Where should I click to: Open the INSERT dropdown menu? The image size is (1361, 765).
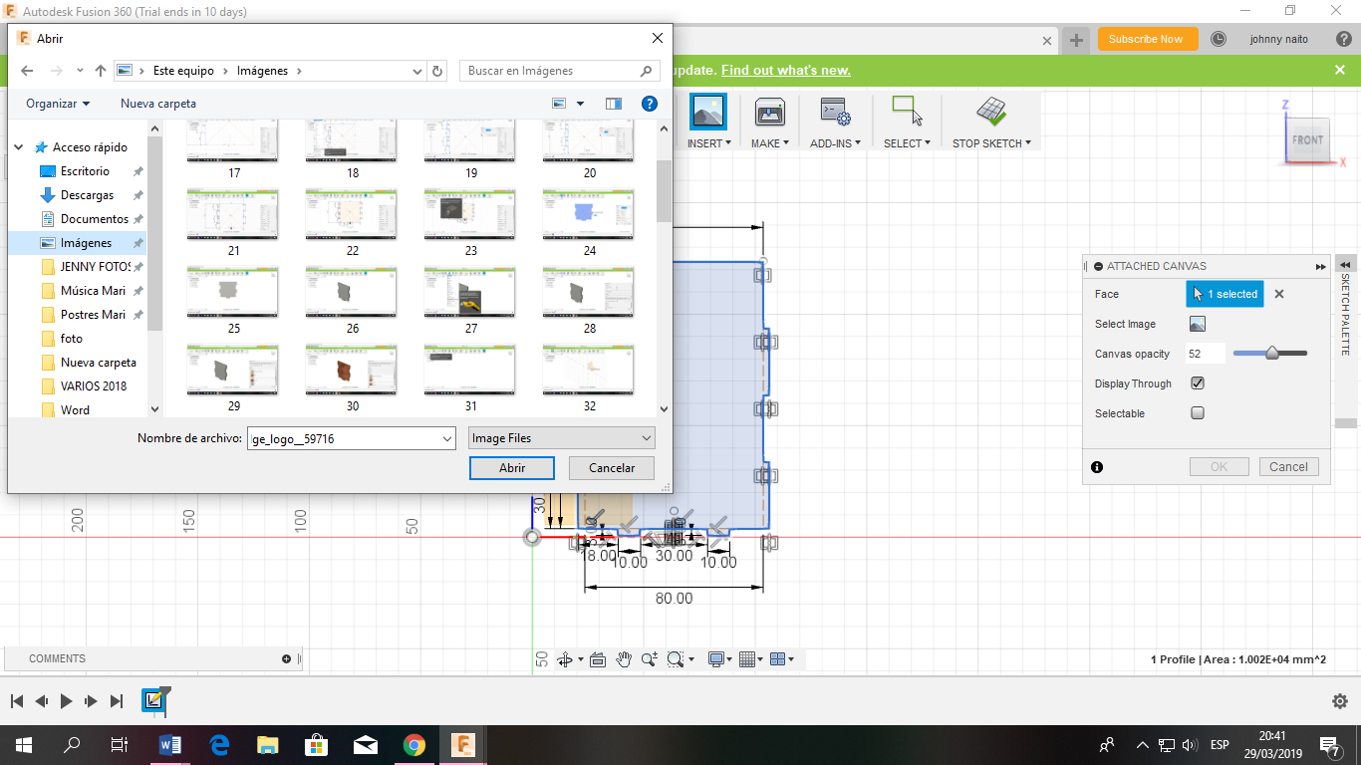[709, 143]
